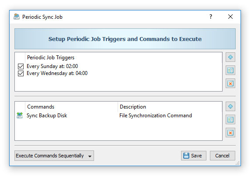Select the Every Wednesday at 04:00 trigger text
The width and height of the screenshot is (251, 177).
(57, 73)
